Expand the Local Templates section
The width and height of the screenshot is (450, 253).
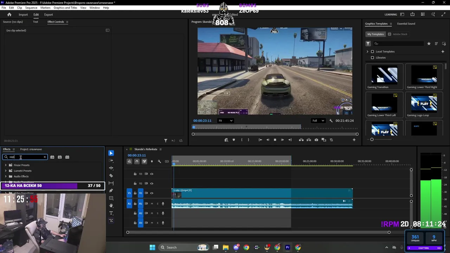tap(367, 52)
